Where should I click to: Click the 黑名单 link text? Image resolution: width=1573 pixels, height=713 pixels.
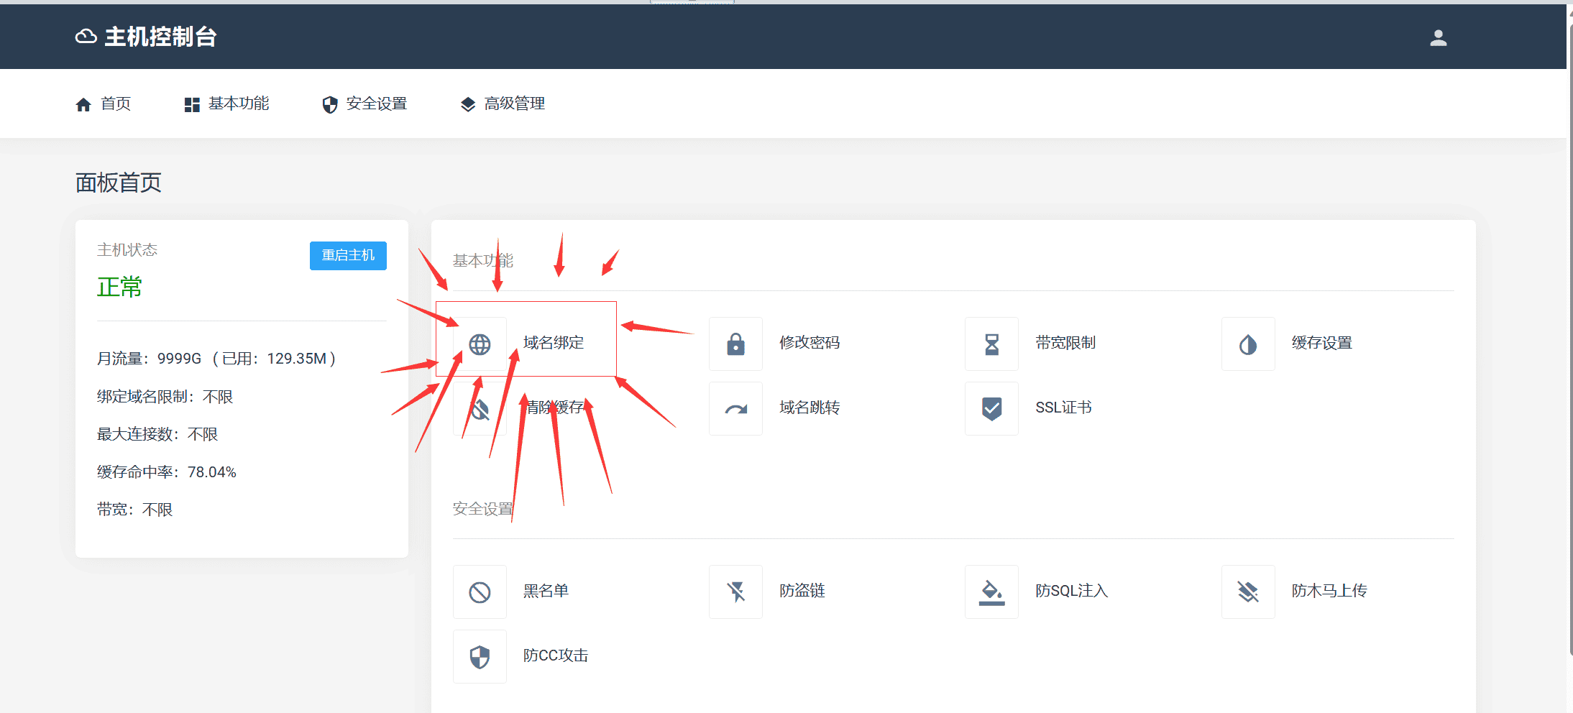click(546, 591)
